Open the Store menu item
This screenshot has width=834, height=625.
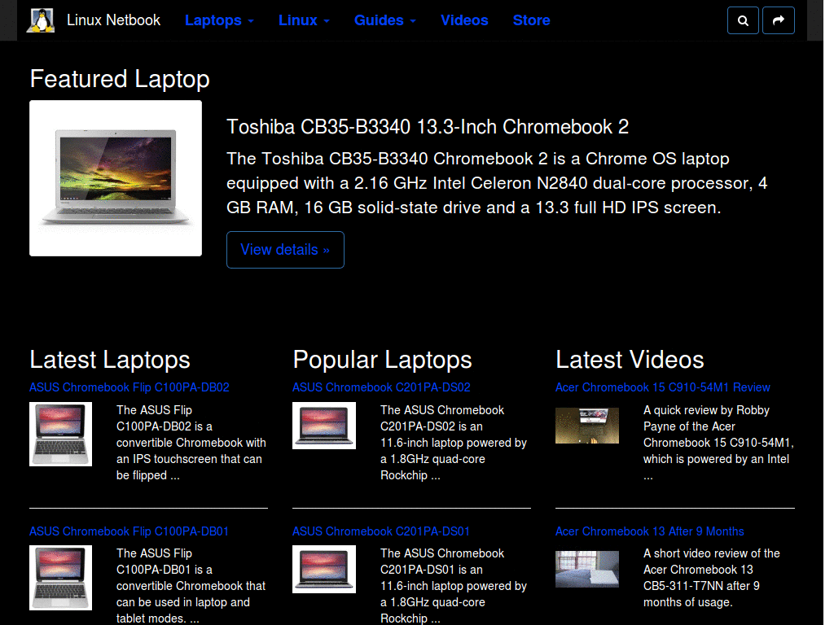pyautogui.click(x=531, y=20)
